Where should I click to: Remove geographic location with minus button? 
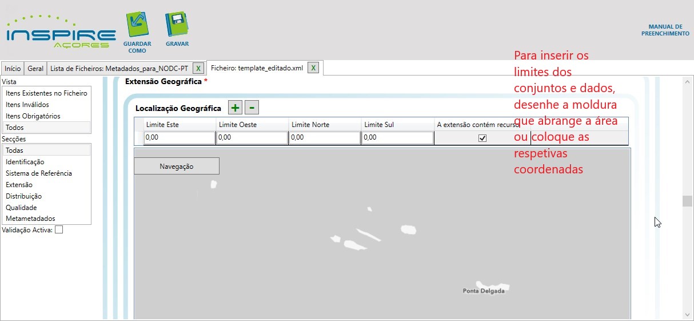click(x=252, y=108)
